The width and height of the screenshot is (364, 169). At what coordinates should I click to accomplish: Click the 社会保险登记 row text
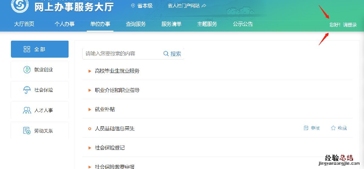pos(110,148)
